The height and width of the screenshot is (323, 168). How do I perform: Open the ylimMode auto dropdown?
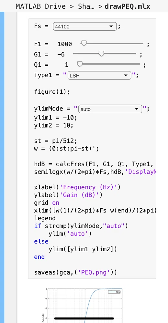click(x=110, y=109)
